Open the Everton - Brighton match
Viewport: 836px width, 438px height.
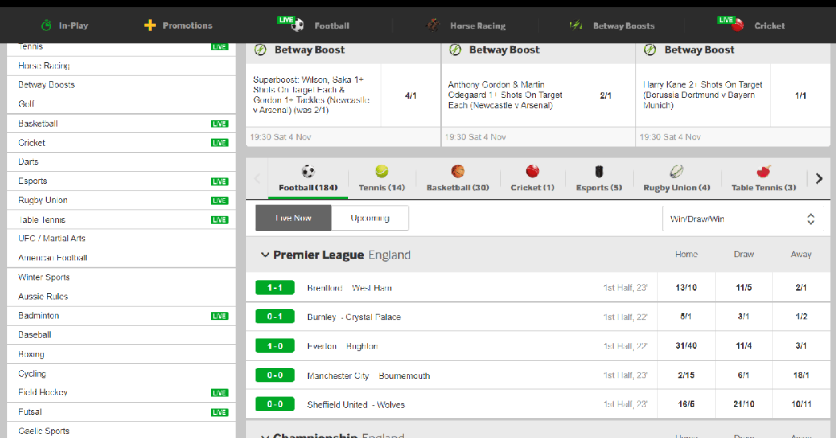click(342, 346)
